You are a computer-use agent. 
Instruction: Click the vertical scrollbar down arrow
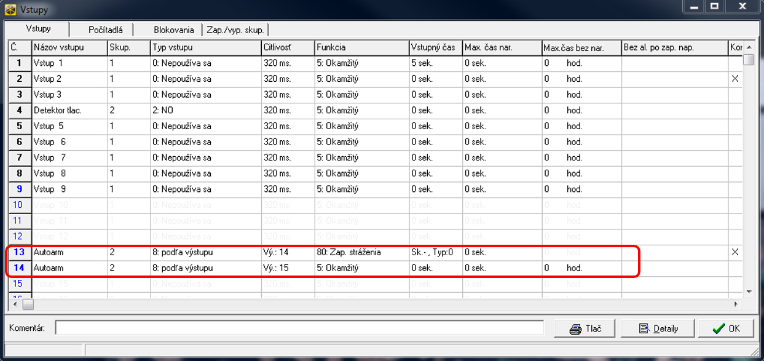748,292
